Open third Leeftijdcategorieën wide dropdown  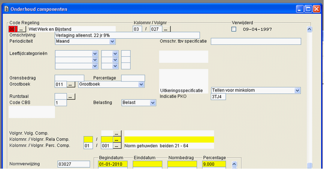tap(95, 66)
